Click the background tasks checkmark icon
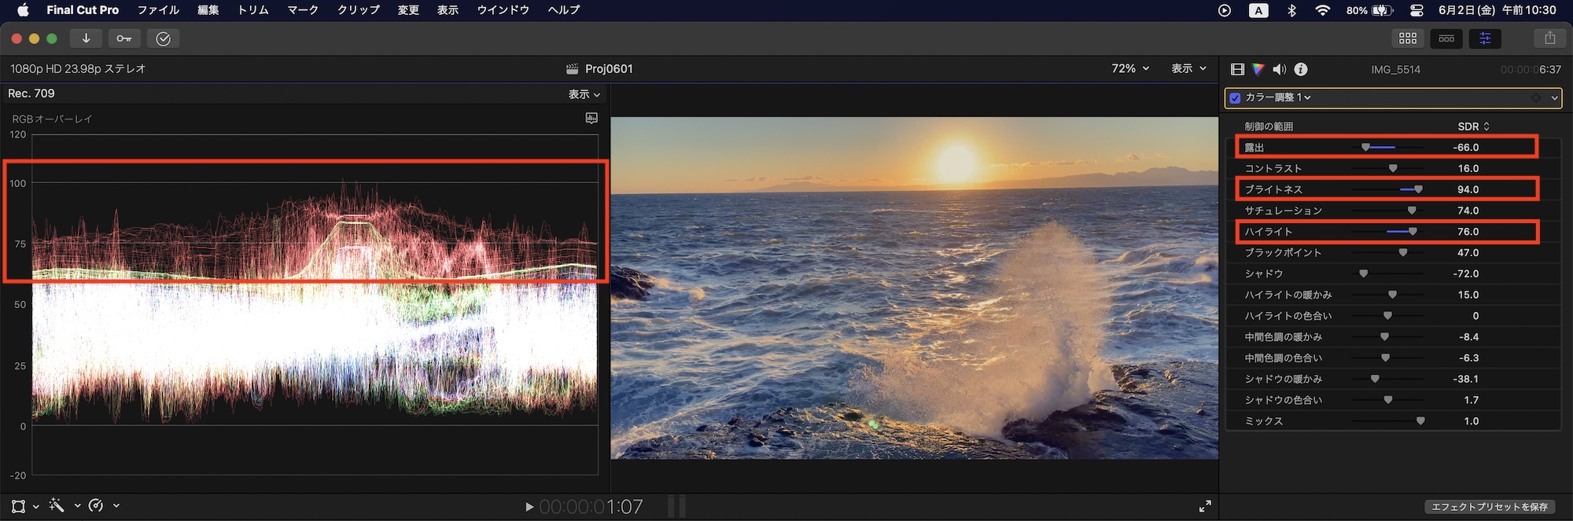1573x521 pixels. (x=164, y=39)
